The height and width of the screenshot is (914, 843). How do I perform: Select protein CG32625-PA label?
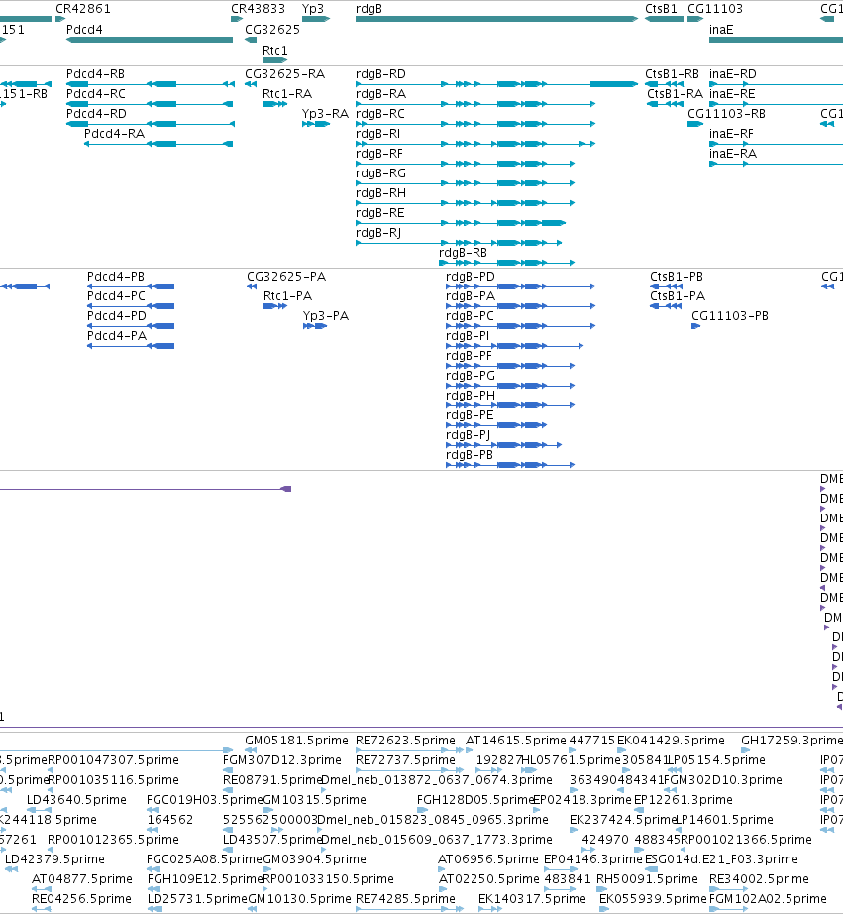click(x=286, y=277)
